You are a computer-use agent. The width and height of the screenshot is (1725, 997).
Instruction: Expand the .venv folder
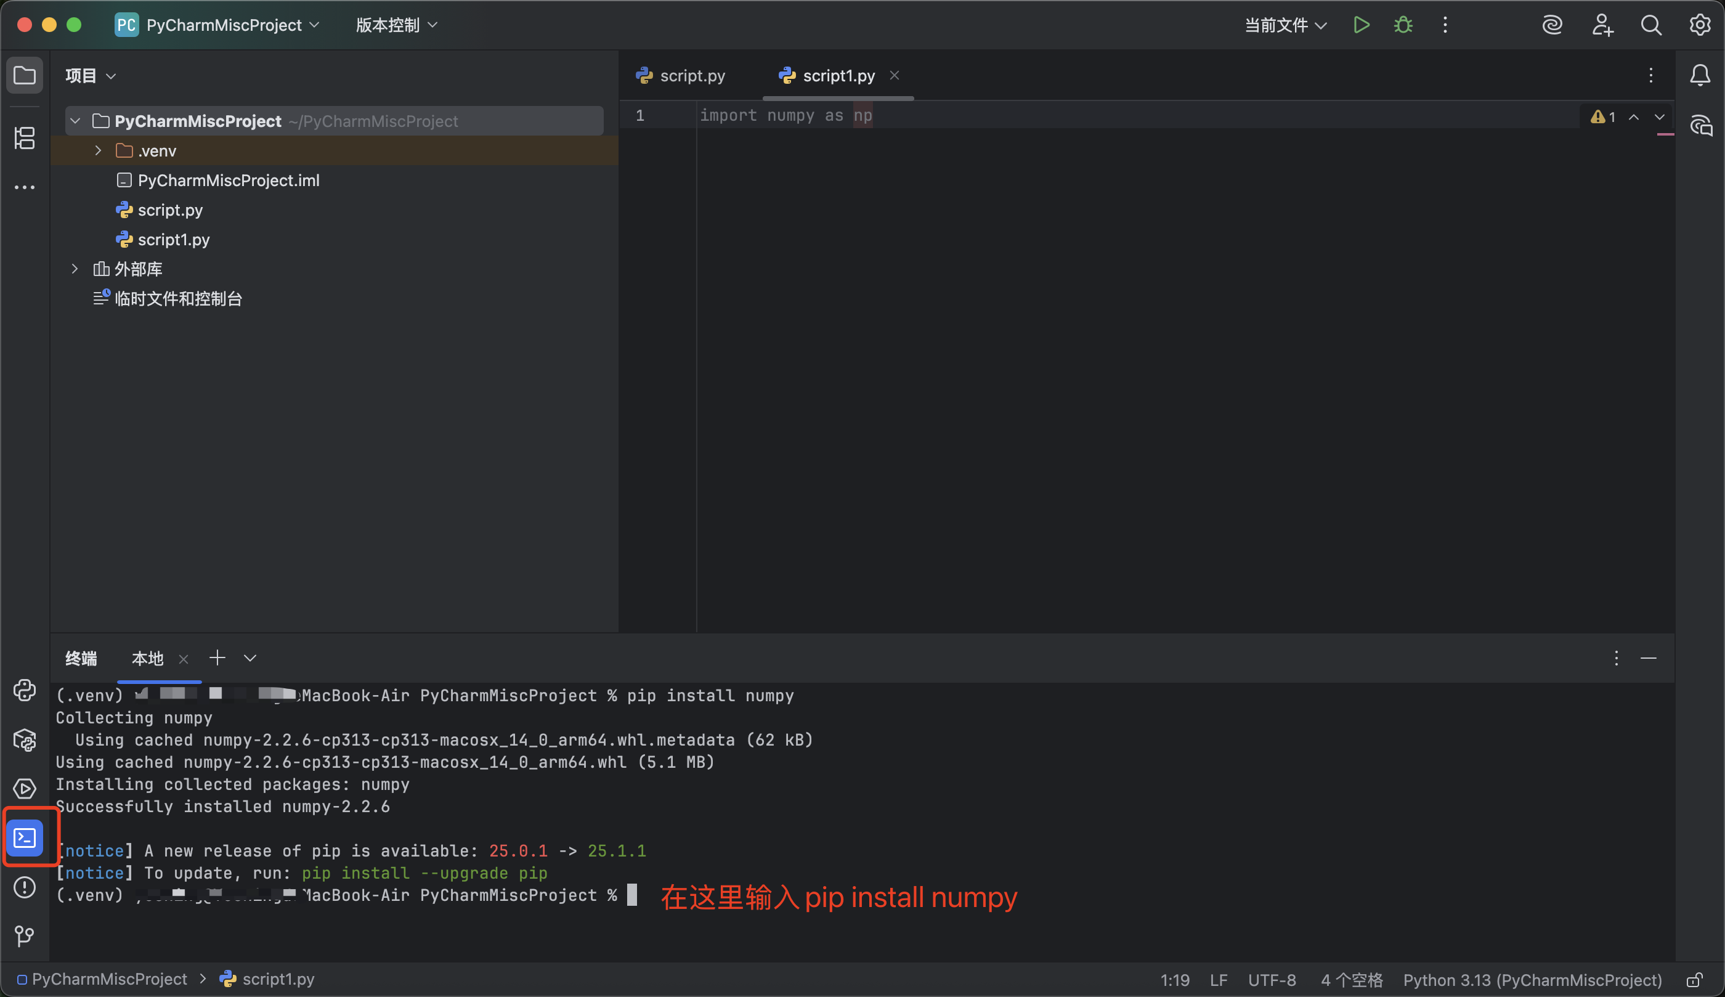[97, 150]
